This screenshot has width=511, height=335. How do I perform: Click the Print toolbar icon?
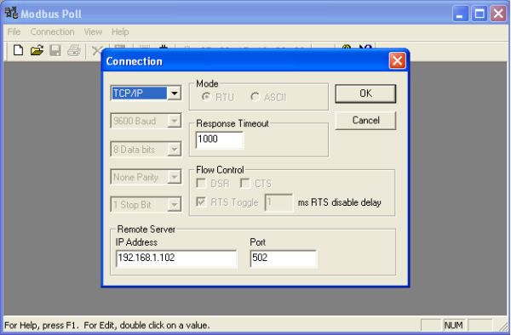74,51
